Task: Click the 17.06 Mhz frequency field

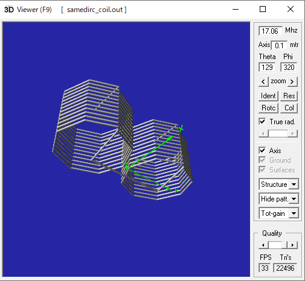Action: (x=271, y=31)
